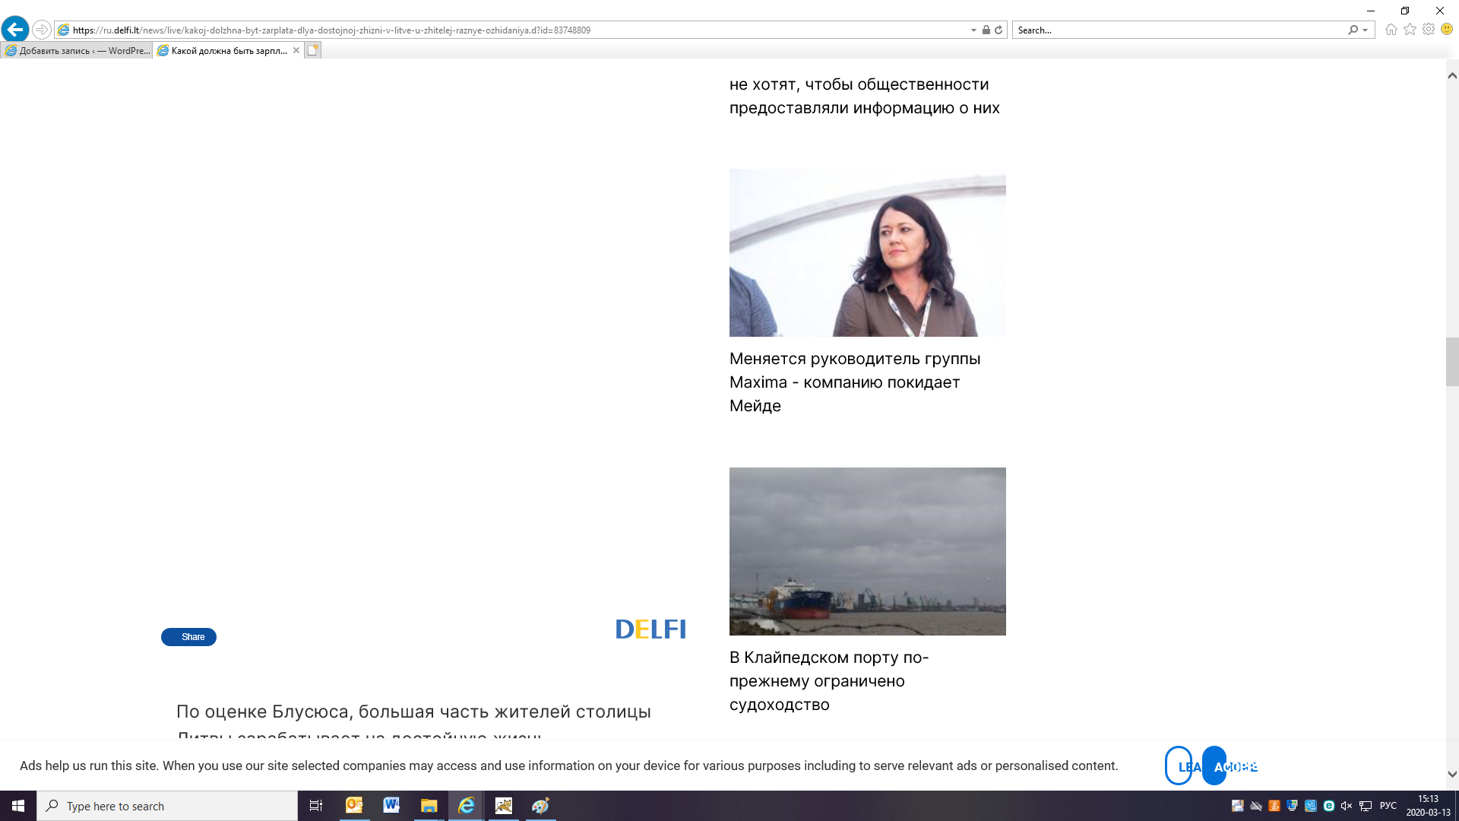1459x821 pixels.
Task: Open a new blank tab
Action: [313, 50]
